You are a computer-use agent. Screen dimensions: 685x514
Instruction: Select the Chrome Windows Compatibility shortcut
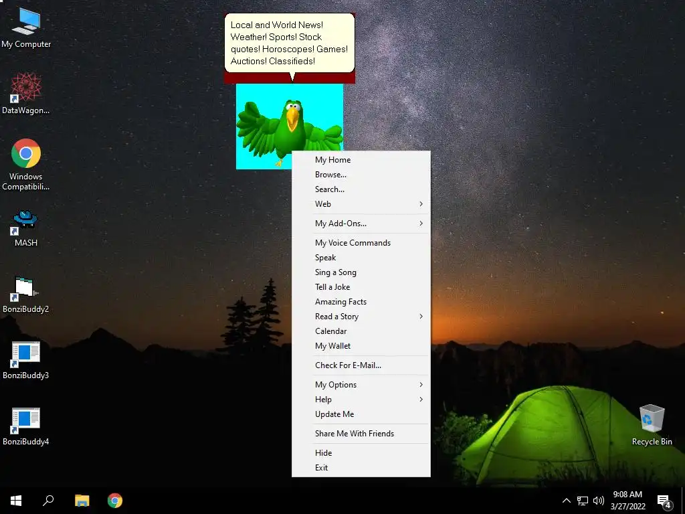26,165
